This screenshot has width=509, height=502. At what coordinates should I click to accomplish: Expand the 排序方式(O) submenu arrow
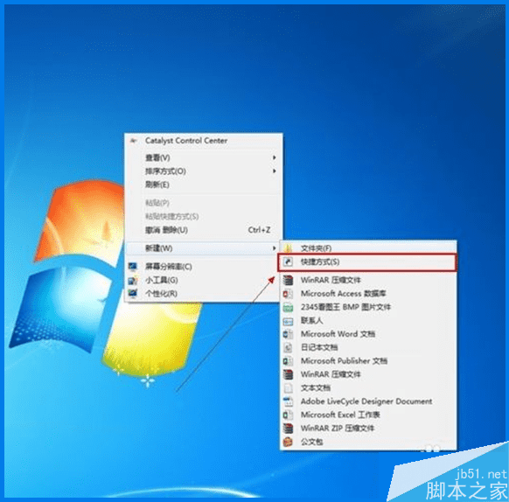275,171
